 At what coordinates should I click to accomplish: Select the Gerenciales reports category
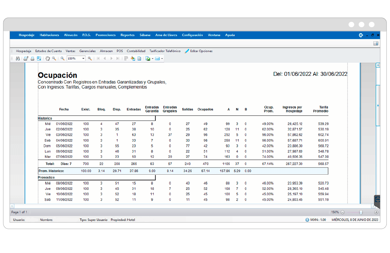pyautogui.click(x=88, y=51)
